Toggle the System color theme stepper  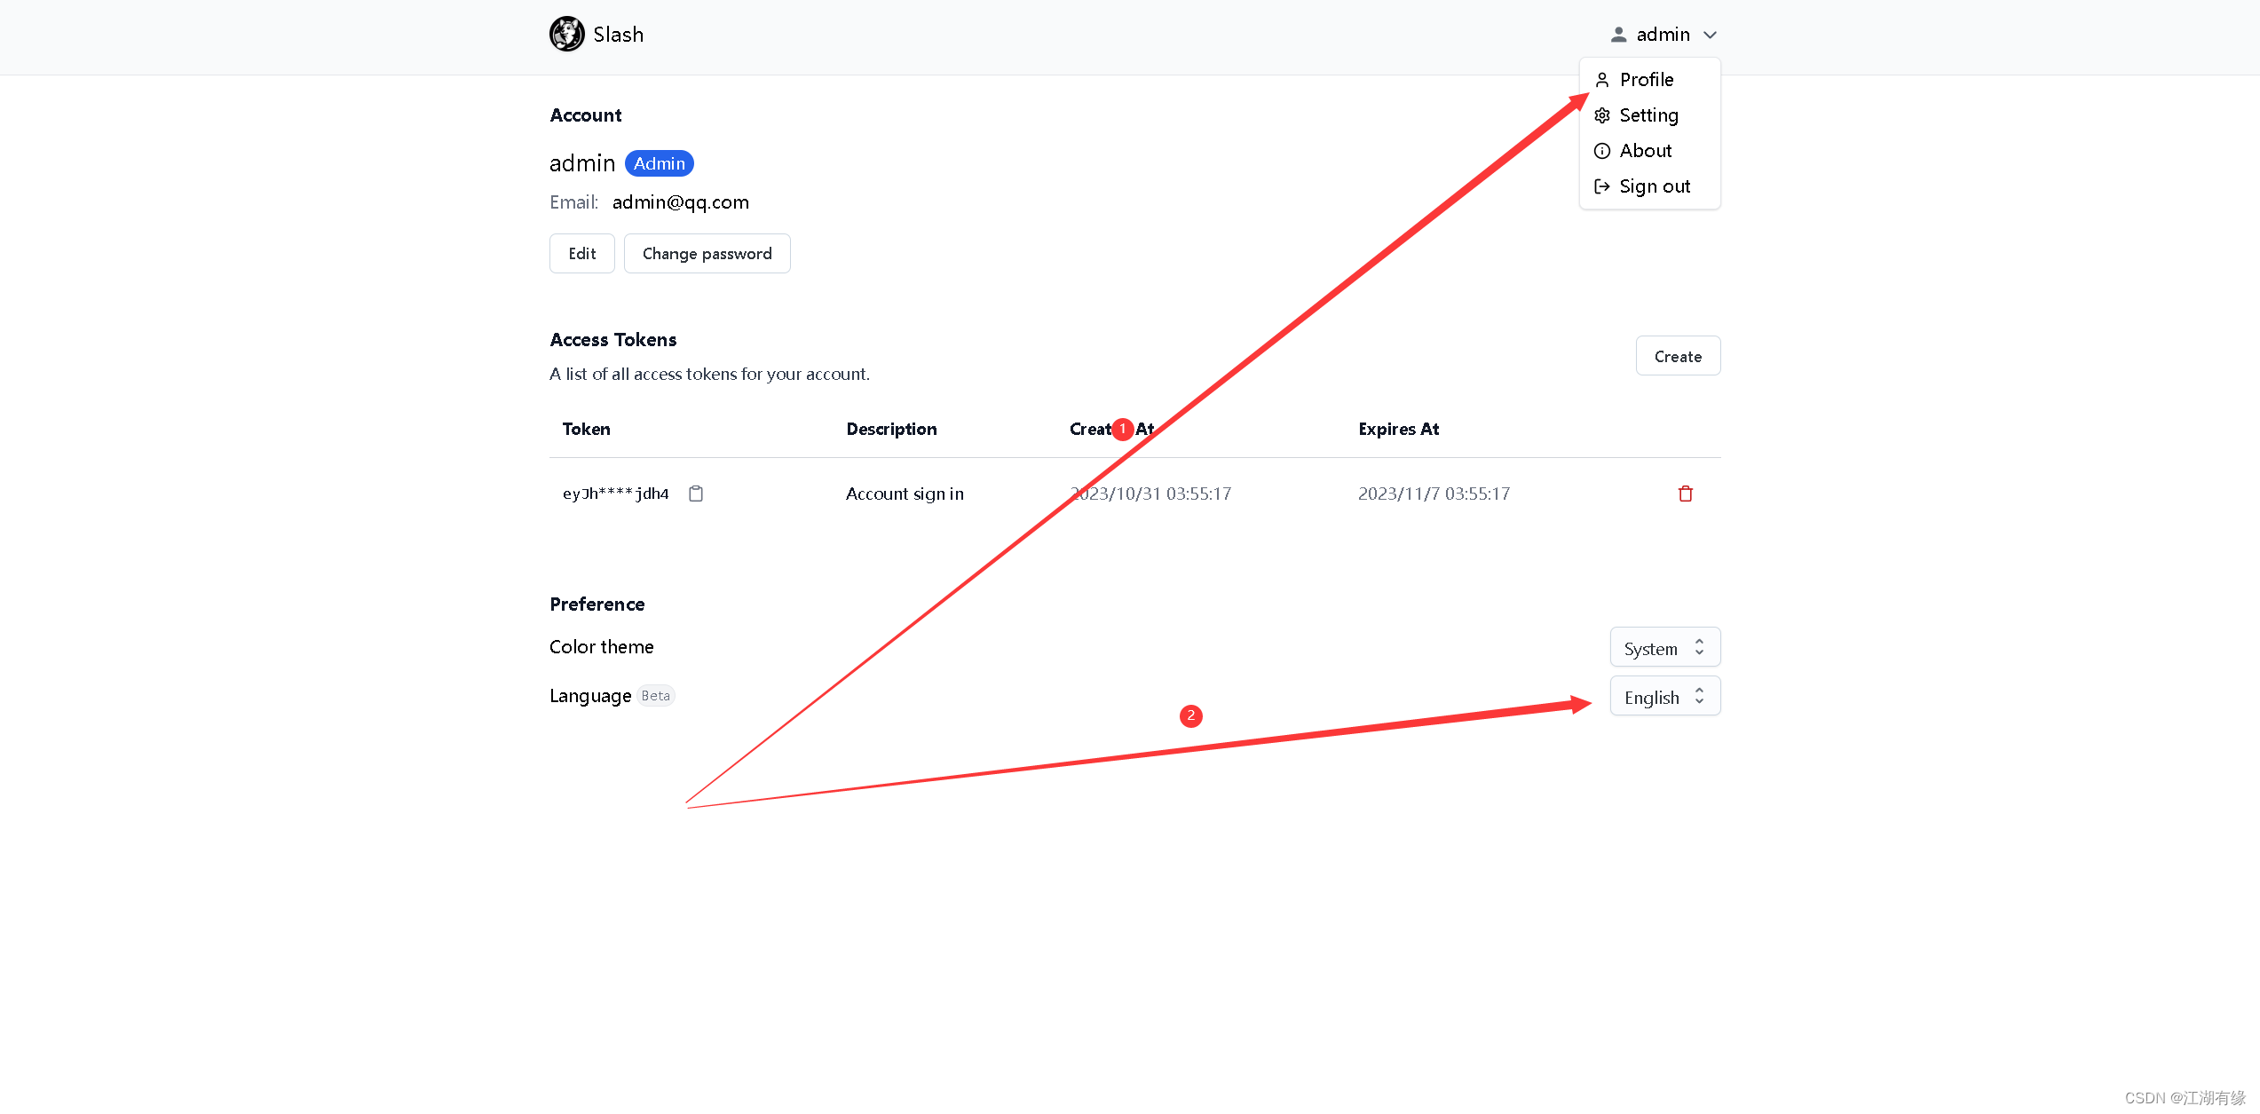(1701, 647)
